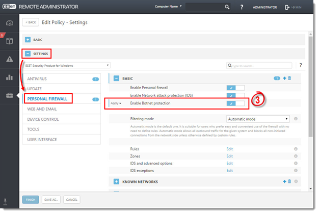Click the badge on ANTIVIRUS category
The height and width of the screenshot is (213, 318).
95,79
